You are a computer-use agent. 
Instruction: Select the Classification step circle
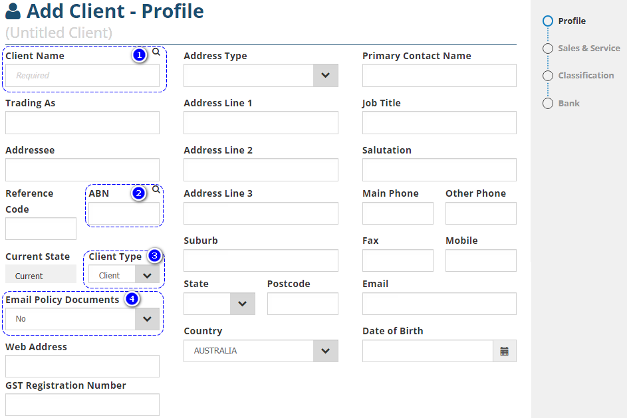point(548,76)
